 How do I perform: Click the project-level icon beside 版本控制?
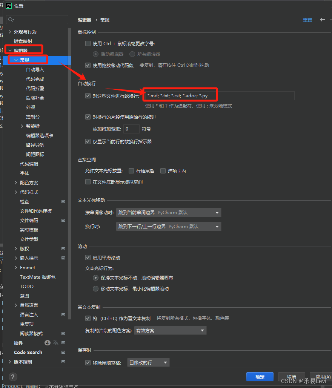coord(63,362)
